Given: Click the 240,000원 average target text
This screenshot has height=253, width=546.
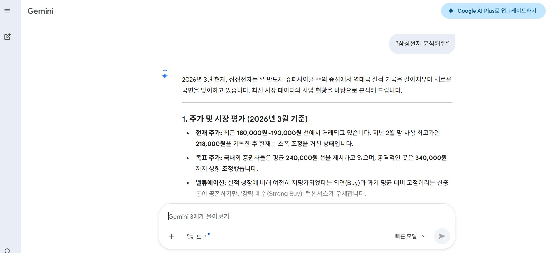Looking at the screenshot, I should (302, 158).
